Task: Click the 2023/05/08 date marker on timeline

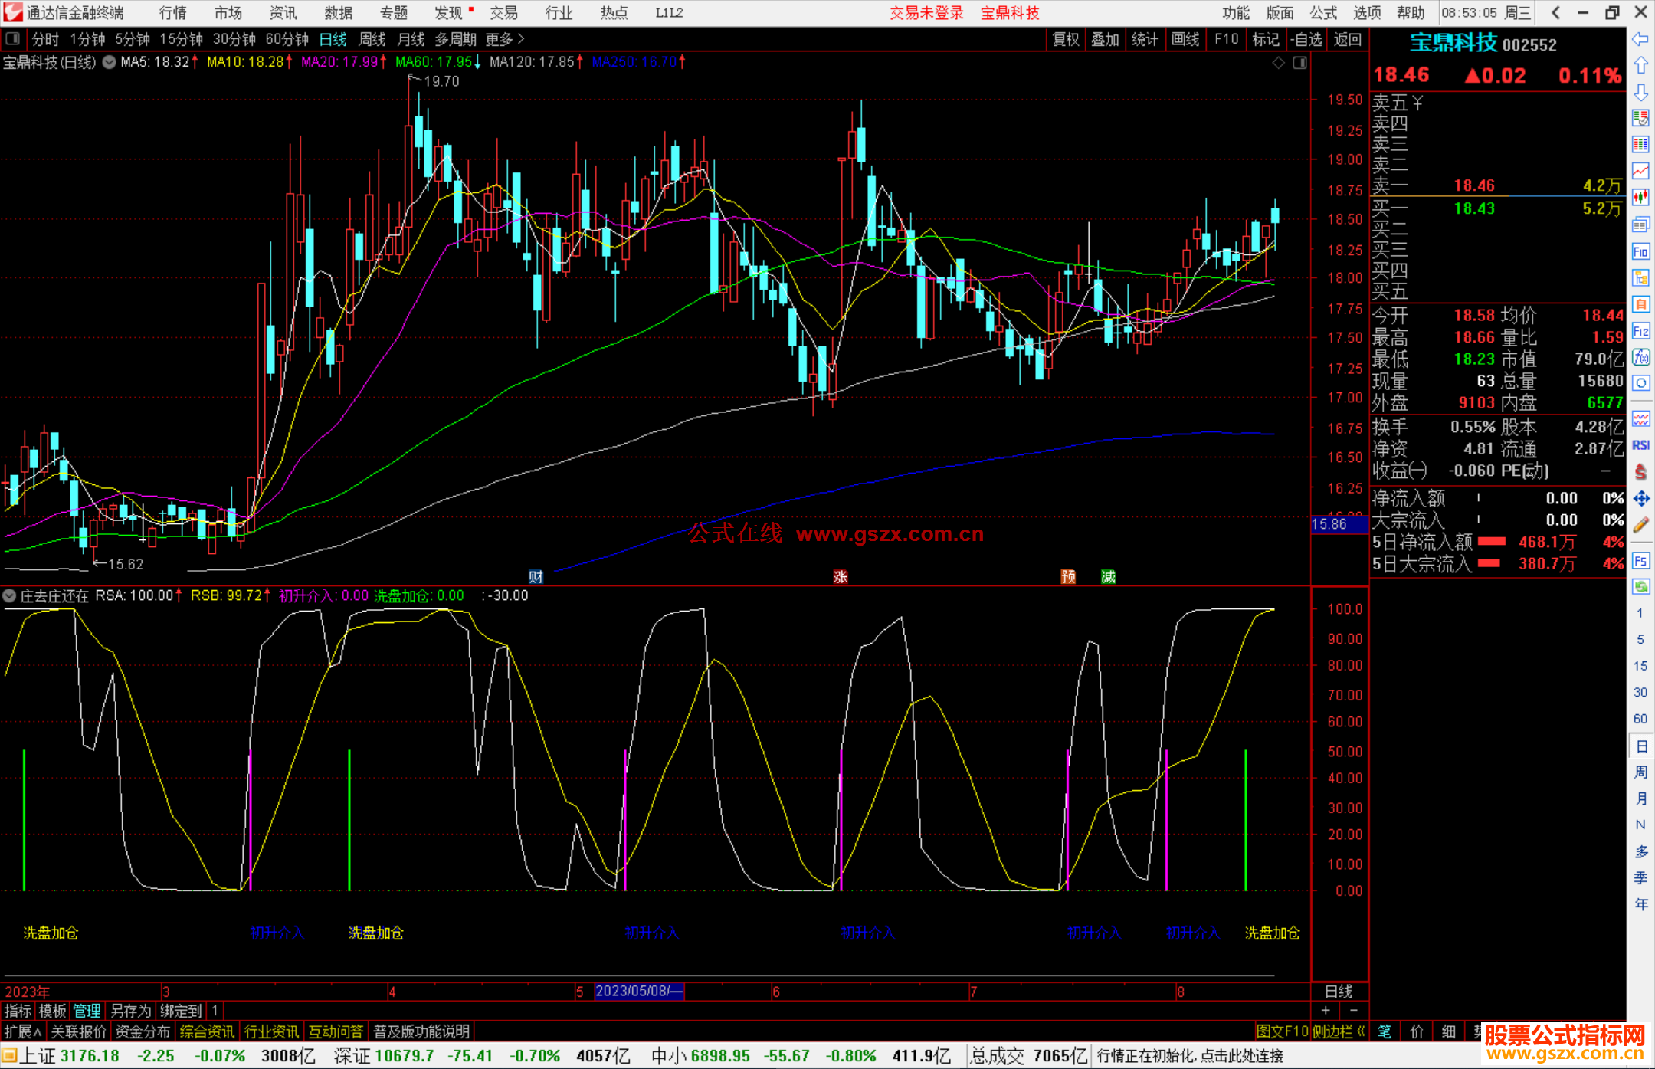Action: (638, 991)
